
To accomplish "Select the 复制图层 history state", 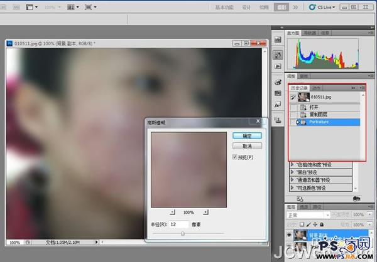I will [x=319, y=114].
